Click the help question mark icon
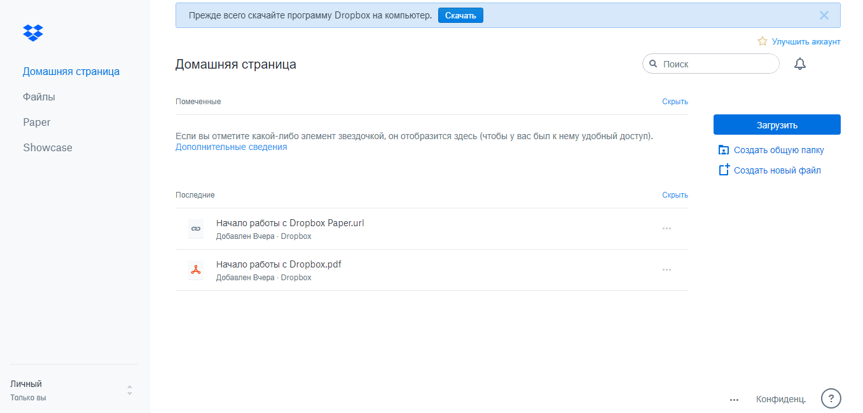The height and width of the screenshot is (413, 863). coord(831,398)
